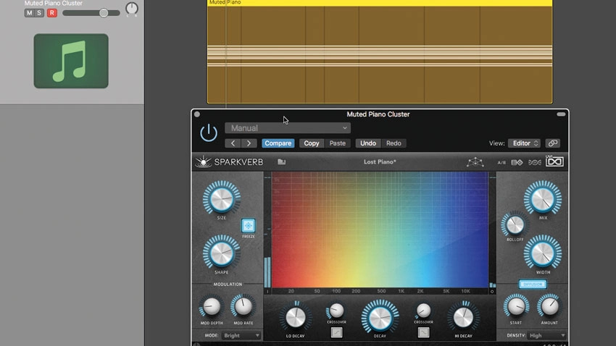616x346 pixels.
Task: Adjust the Size knob
Action: 221,198
